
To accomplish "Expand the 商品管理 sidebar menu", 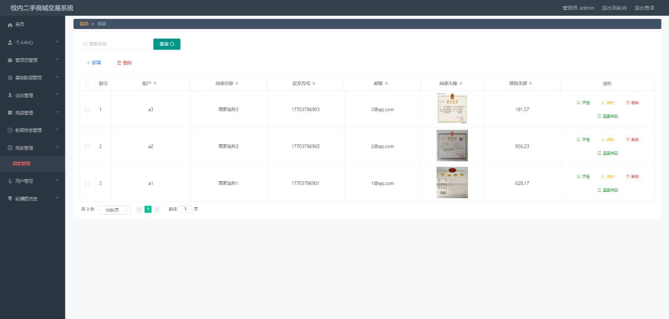I will [32, 113].
